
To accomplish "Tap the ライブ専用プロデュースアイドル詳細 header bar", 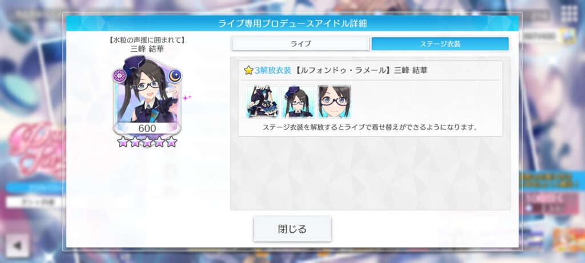I will (292, 23).
